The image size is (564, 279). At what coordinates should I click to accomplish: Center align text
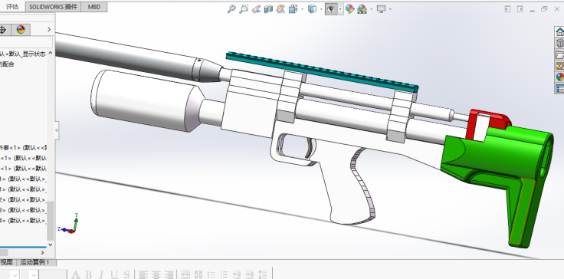pyautogui.click(x=156, y=274)
